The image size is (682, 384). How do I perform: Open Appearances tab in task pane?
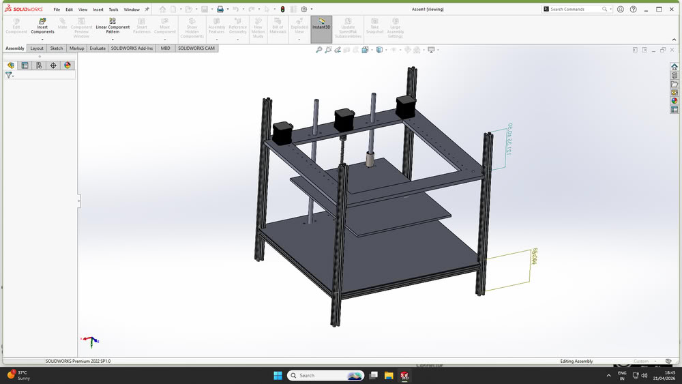674,101
